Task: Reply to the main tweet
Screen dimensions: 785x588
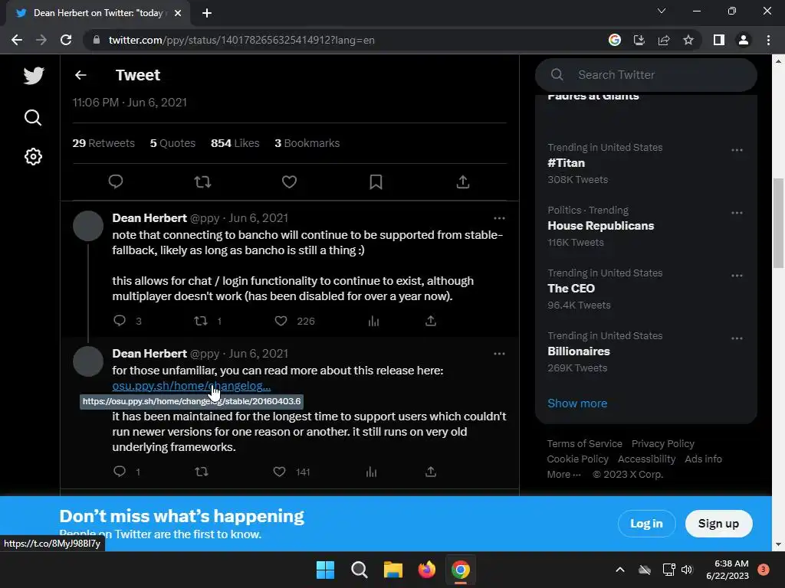Action: coord(116,181)
